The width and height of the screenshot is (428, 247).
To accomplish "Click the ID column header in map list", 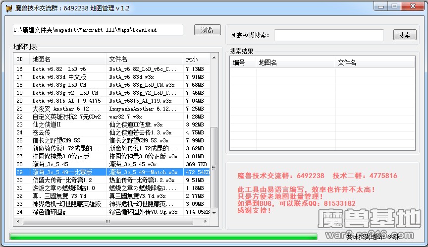I will pos(21,59).
